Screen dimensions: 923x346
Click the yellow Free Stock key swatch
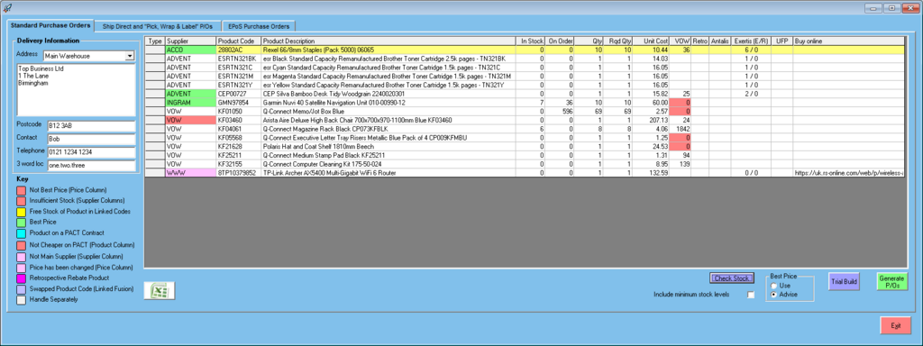[22, 212]
